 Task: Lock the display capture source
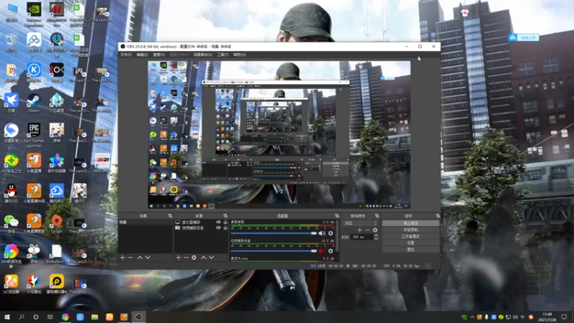pos(225,223)
